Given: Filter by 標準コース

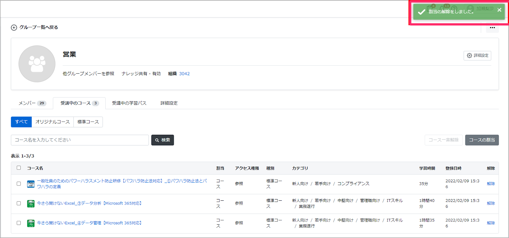Looking at the screenshot, I should tap(88, 122).
